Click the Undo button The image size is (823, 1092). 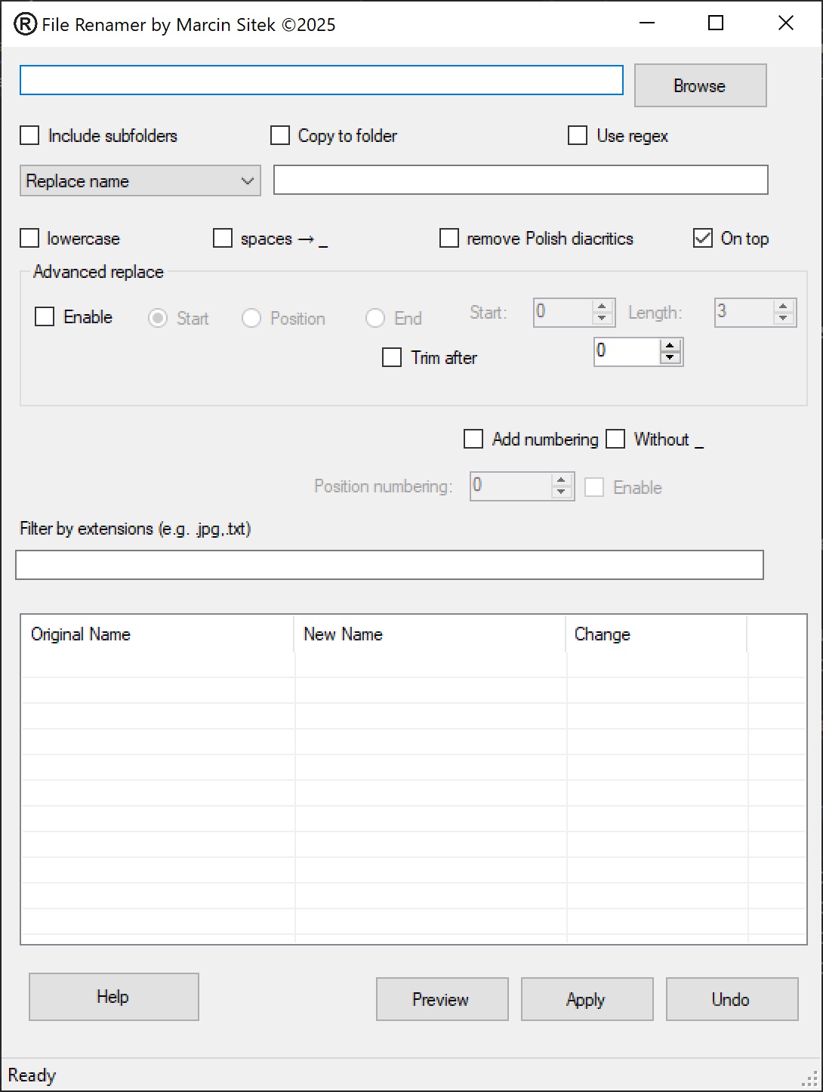(x=732, y=999)
